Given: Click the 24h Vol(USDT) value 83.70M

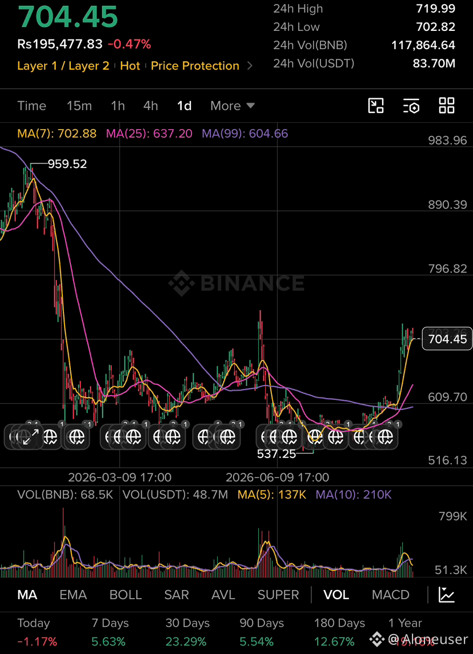Looking at the screenshot, I should coord(434,63).
